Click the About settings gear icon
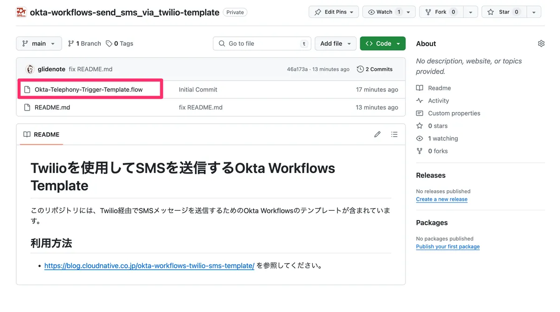Image resolution: width=560 pixels, height=312 pixels. (541, 43)
